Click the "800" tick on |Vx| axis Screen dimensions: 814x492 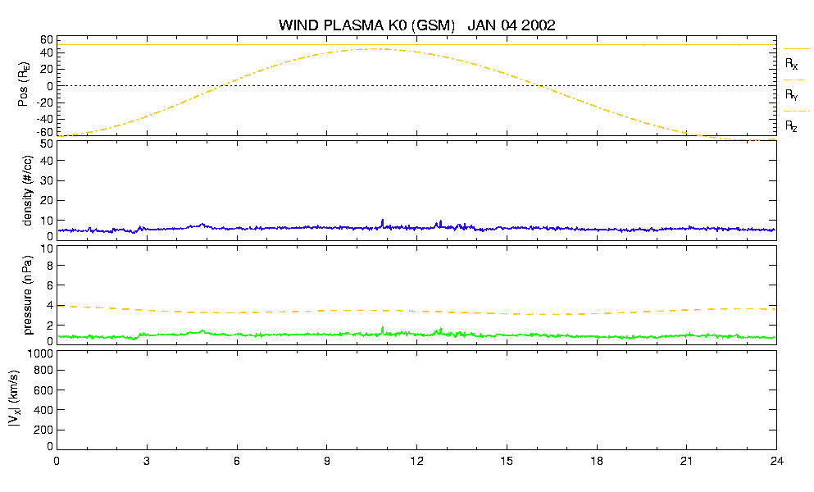tap(43, 371)
